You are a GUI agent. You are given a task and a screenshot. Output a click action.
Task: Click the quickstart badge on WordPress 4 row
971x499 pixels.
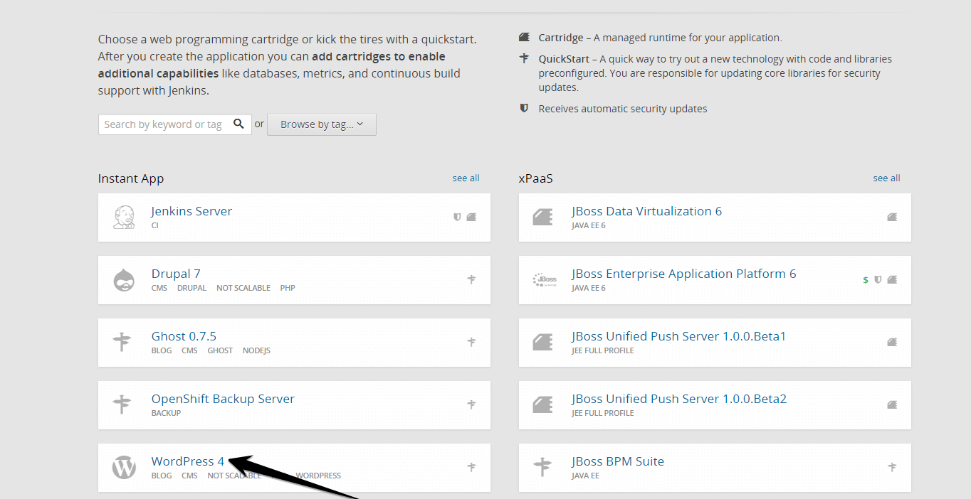pyautogui.click(x=471, y=467)
